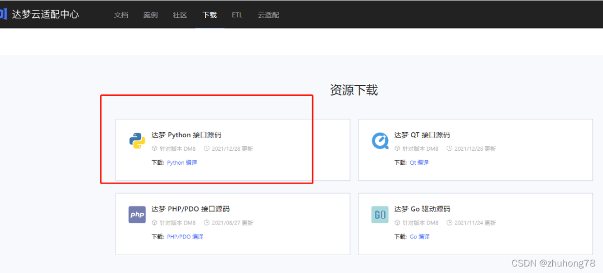Viewport: 603px width, 273px height.
Task: Click 针对版本 DM8 in the QT card
Action: [420, 149]
